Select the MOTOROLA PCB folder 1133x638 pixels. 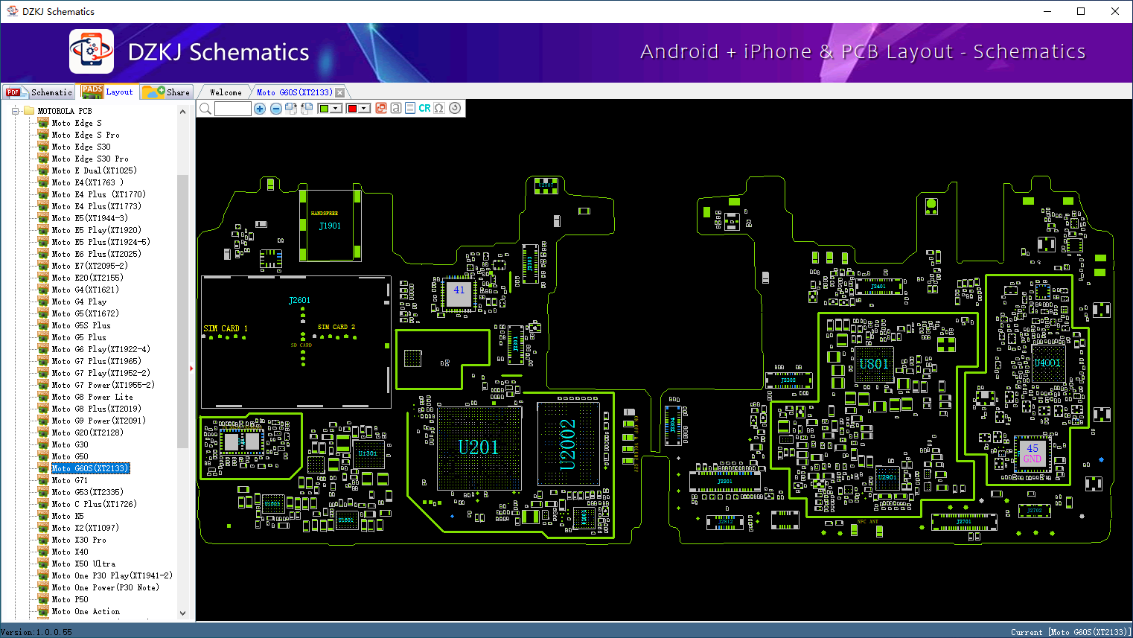click(x=65, y=111)
